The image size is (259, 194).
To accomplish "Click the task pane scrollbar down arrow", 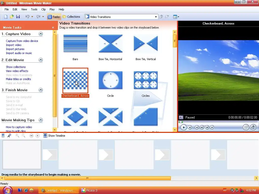I will (x=55, y=130).
